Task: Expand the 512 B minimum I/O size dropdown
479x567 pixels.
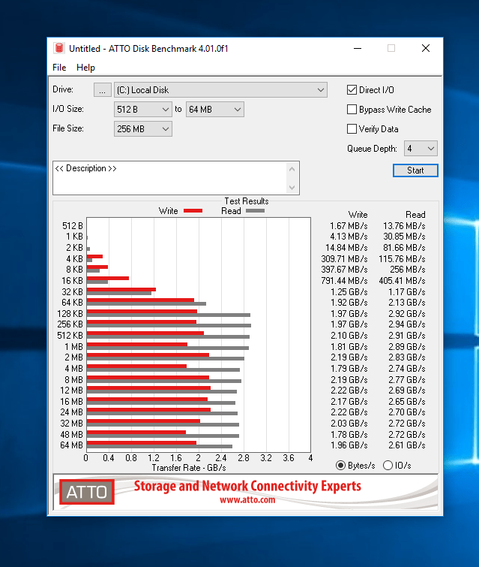Action: (144, 110)
